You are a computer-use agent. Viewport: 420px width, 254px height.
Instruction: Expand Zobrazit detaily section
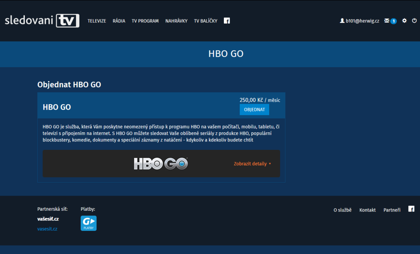(x=252, y=164)
